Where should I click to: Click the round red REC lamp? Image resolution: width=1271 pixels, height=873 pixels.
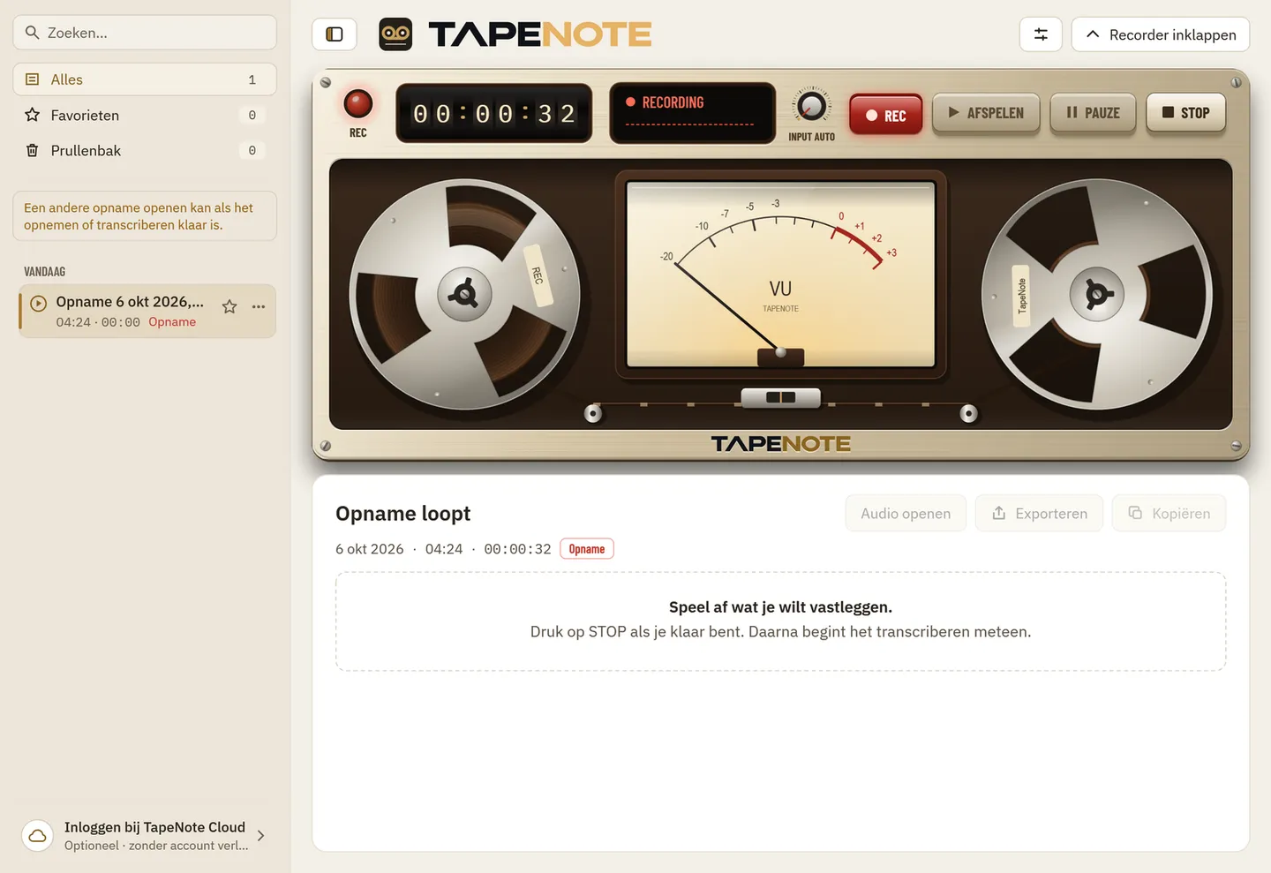coord(357,104)
